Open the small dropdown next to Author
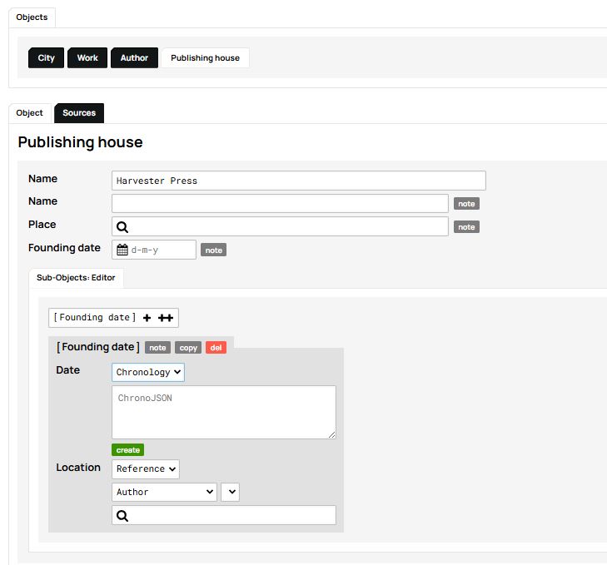 230,492
